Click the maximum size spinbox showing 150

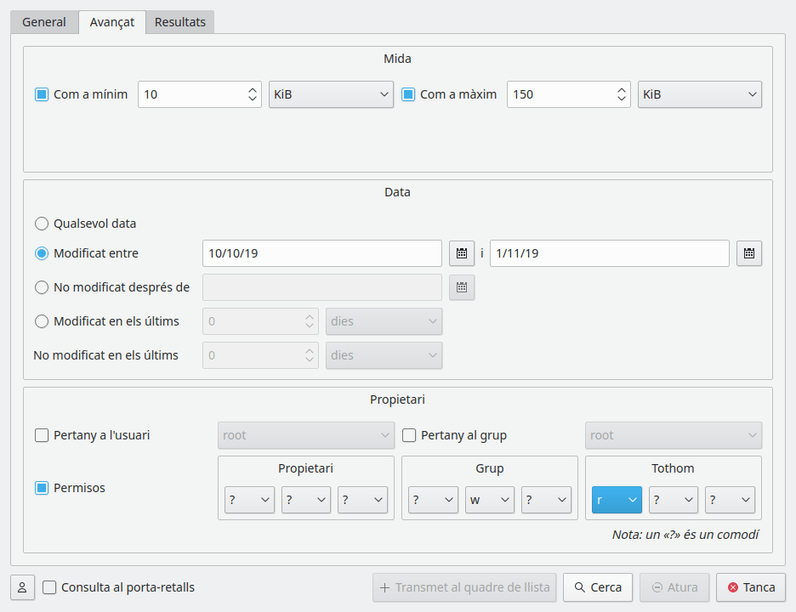[560, 94]
